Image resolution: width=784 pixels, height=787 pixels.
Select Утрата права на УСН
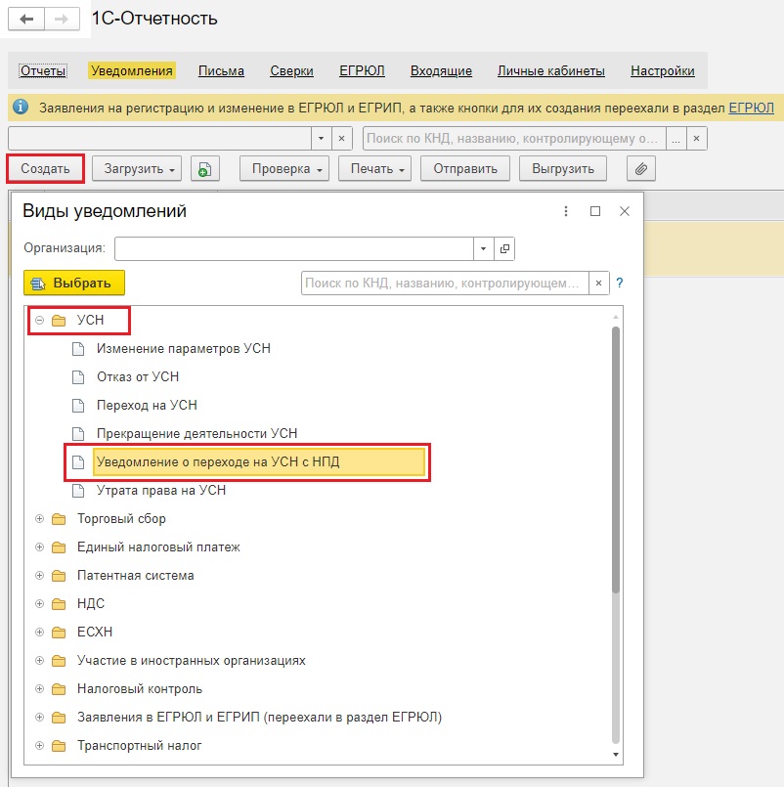[x=161, y=491]
